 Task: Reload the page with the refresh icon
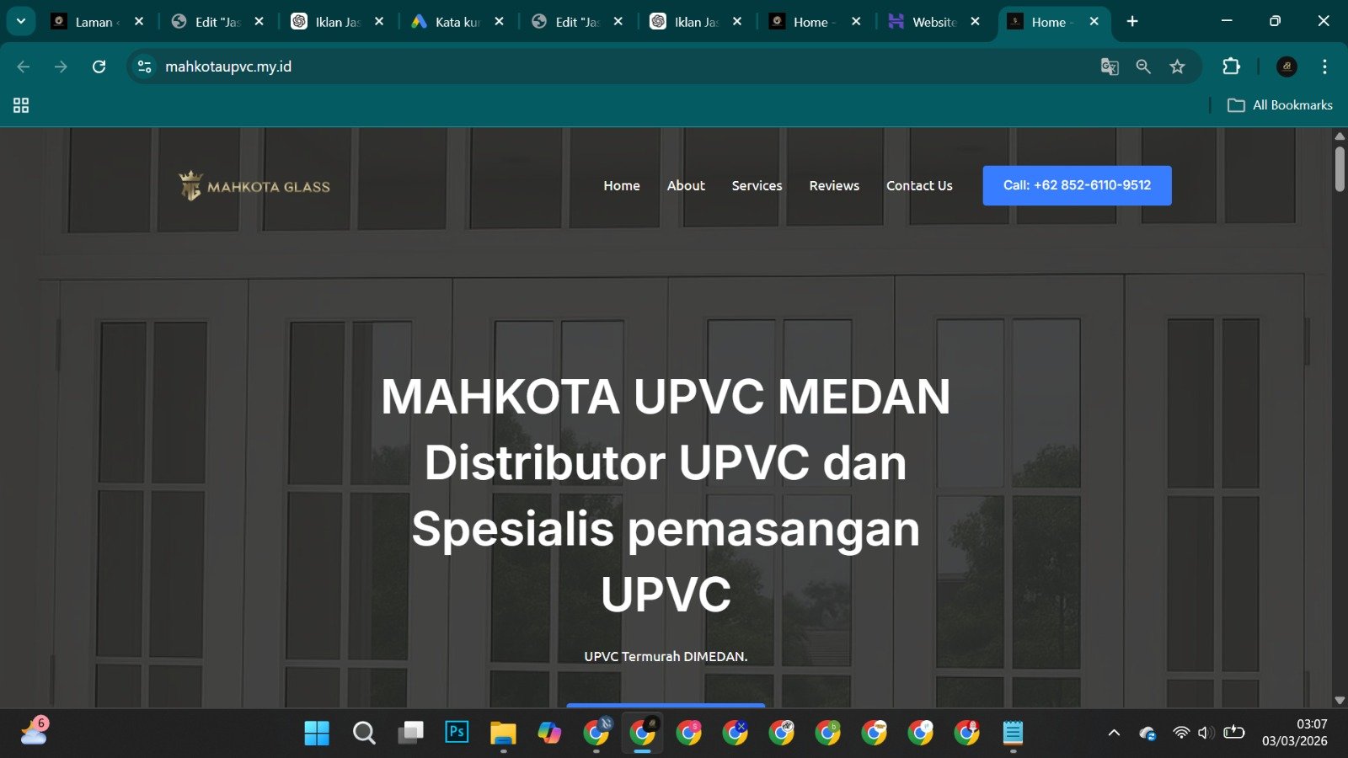coord(99,67)
